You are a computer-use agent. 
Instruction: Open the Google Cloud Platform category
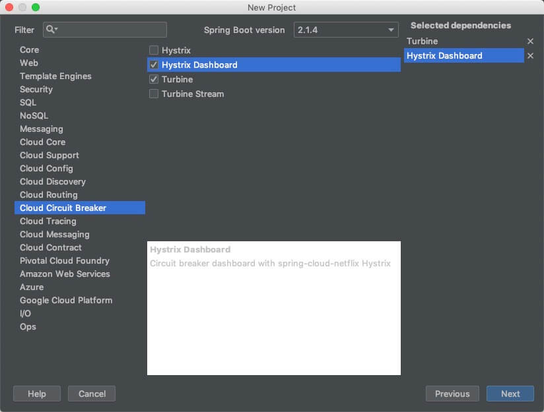coord(80,300)
